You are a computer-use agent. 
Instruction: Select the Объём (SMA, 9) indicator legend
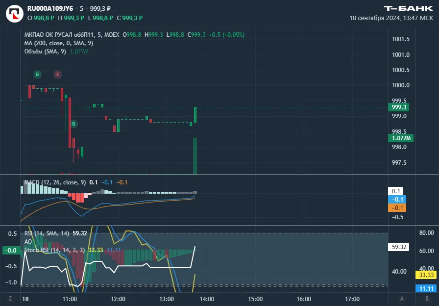pos(45,51)
